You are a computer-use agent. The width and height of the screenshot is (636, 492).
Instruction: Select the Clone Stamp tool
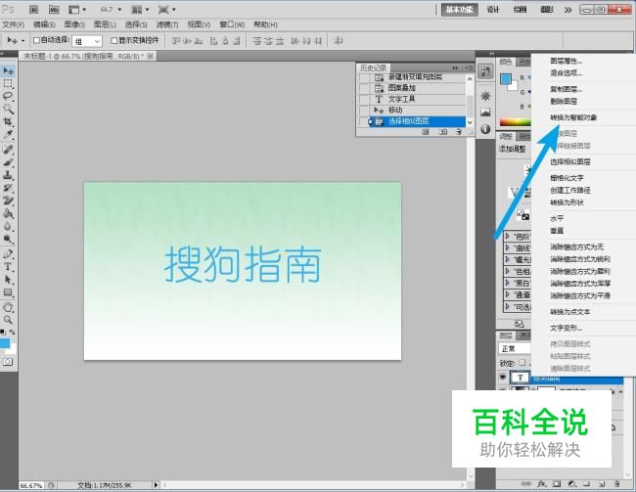pyautogui.click(x=8, y=175)
